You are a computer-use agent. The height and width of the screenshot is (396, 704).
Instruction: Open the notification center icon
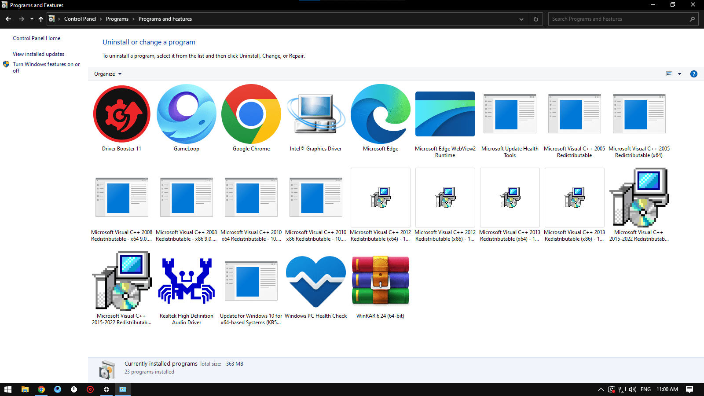pyautogui.click(x=689, y=389)
